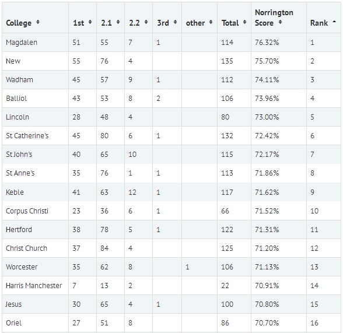The image size is (343, 333).
Task: Click the 1st column sort icon
Action: pos(90,22)
